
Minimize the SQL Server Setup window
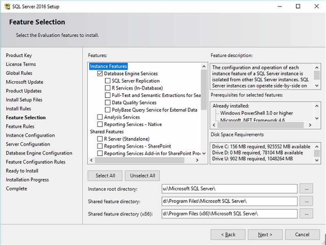[x=280, y=6]
